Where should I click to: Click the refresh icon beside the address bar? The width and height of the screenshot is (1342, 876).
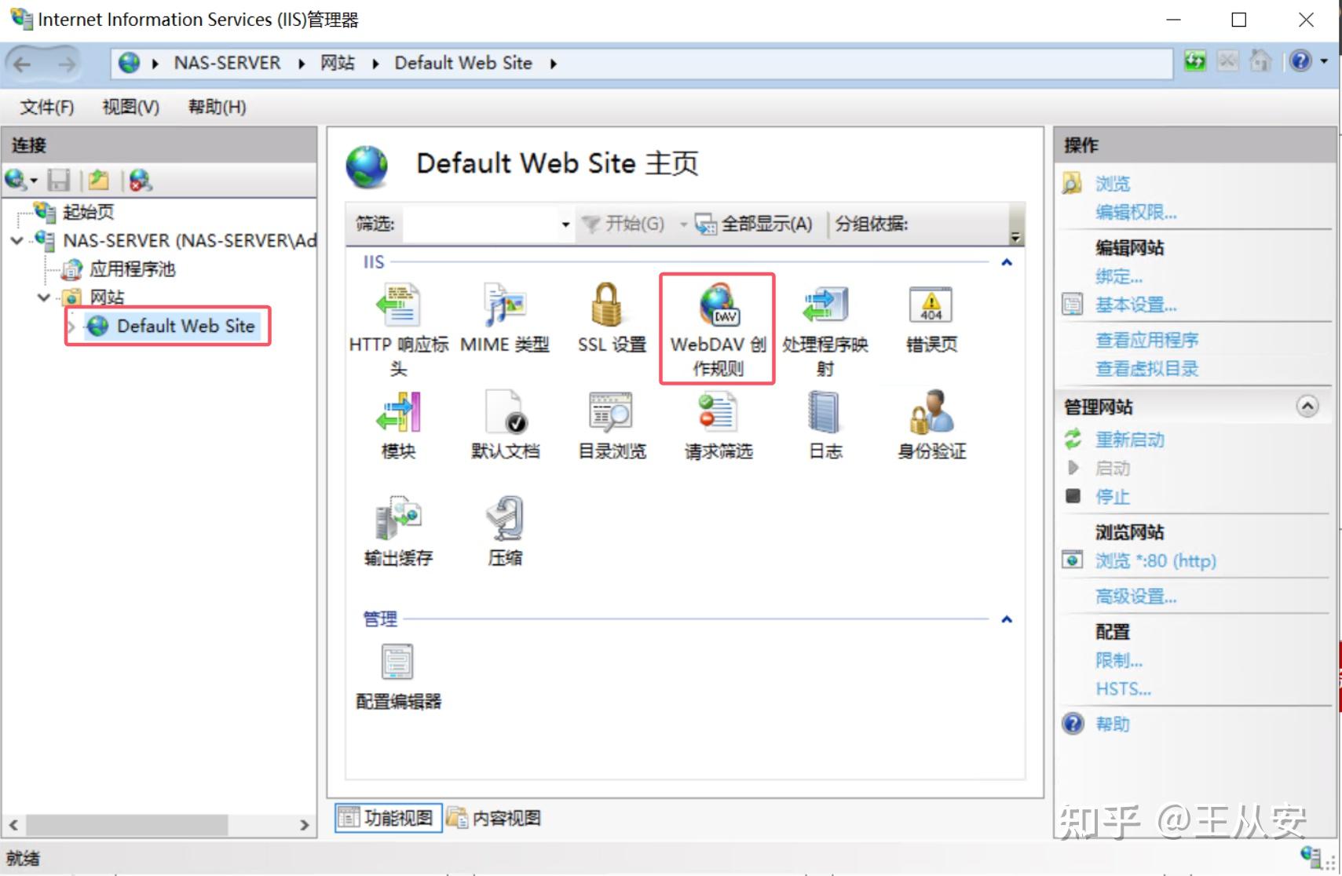point(1194,61)
